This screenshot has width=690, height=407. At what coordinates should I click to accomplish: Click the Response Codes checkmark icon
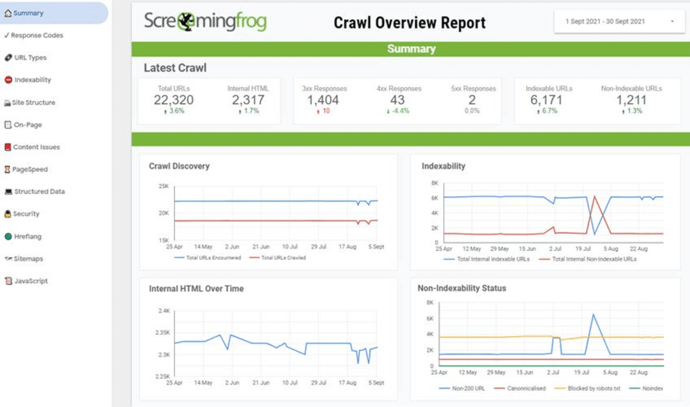coord(6,35)
